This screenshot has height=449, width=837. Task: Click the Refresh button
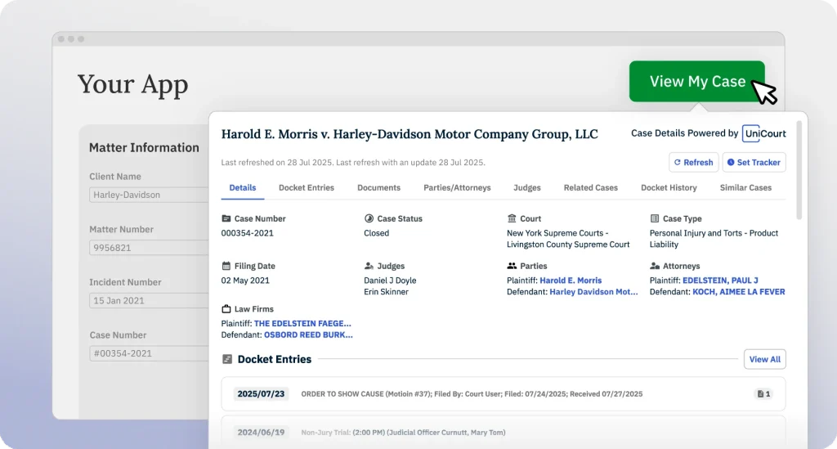coord(693,162)
